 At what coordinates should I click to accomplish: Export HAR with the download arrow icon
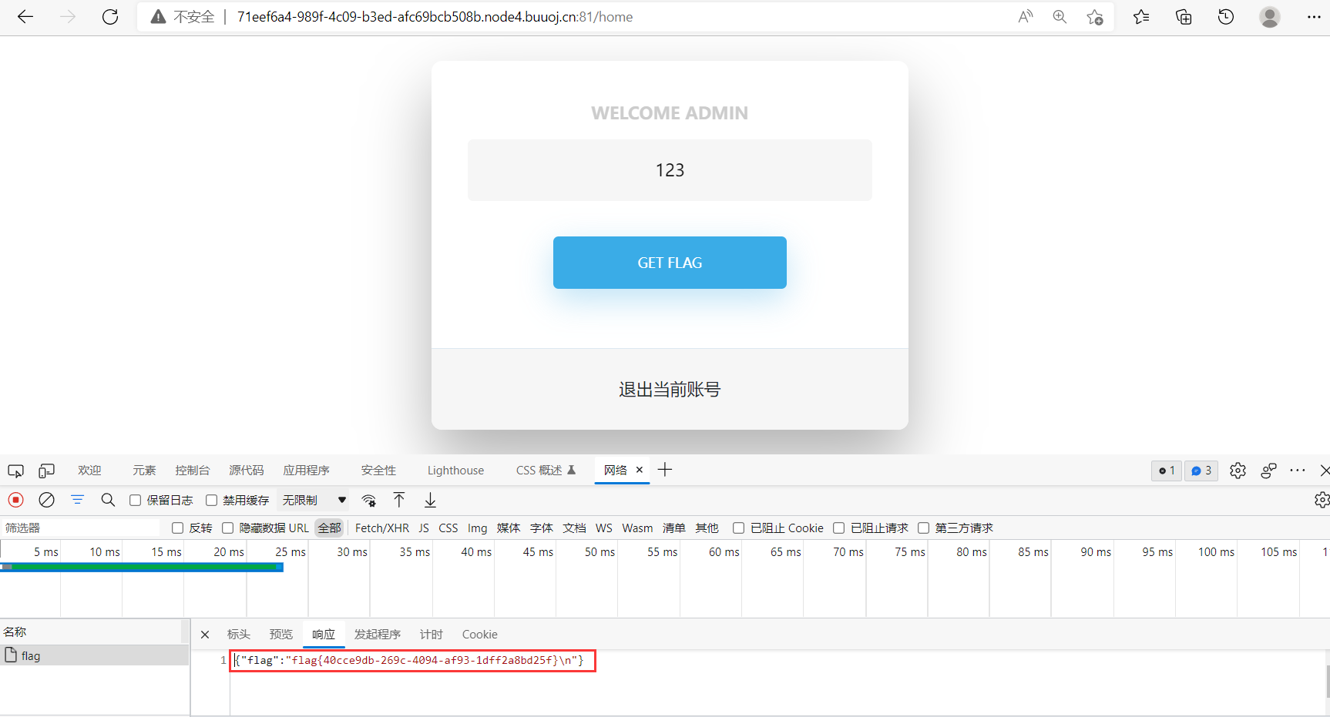click(x=430, y=500)
